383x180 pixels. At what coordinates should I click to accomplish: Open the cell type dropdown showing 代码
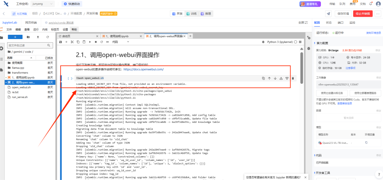click(121, 42)
